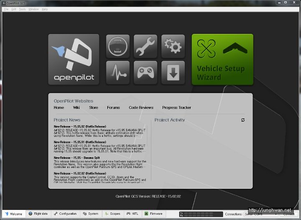Click the Project News heading

(67, 120)
